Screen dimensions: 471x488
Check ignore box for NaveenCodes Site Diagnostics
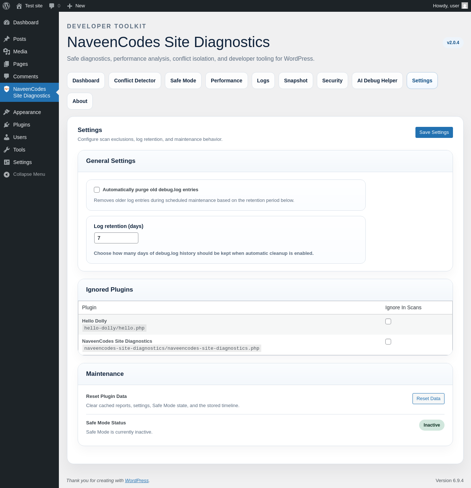tap(388, 342)
